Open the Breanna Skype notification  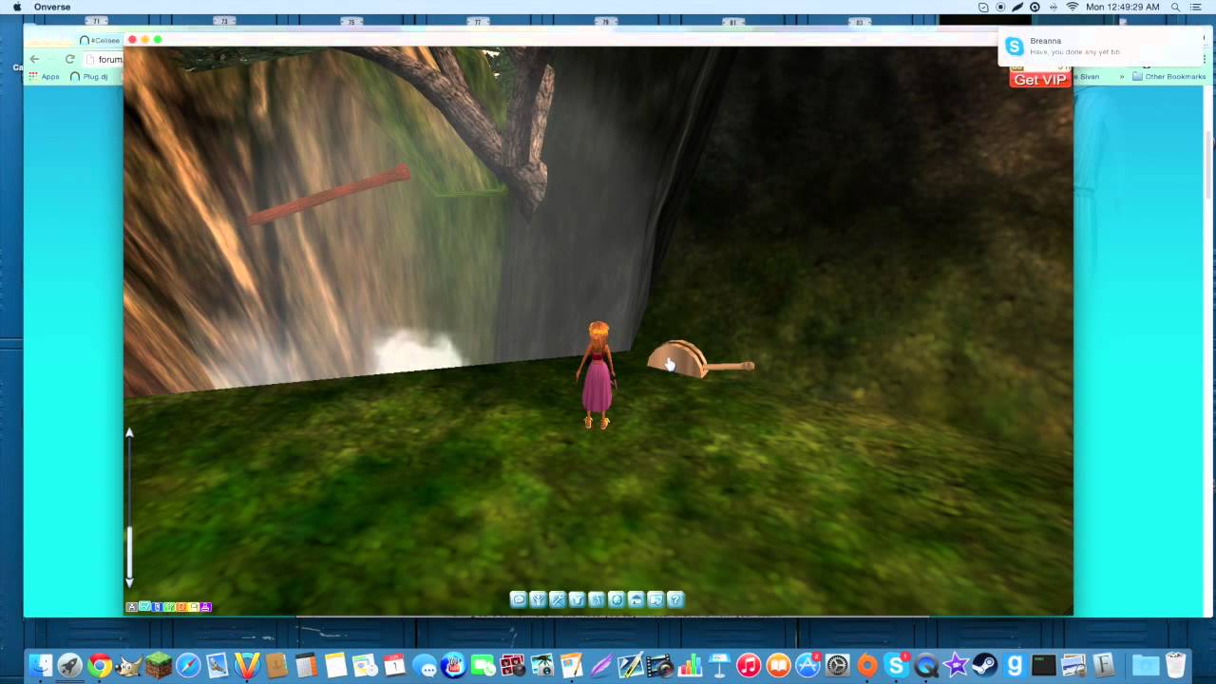[x=1100, y=46]
